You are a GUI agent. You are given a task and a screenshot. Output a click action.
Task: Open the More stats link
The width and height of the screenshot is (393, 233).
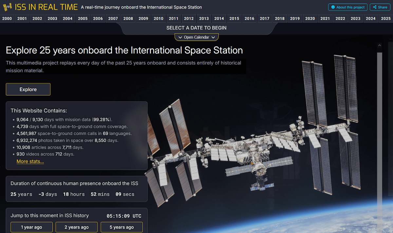pyautogui.click(x=30, y=161)
